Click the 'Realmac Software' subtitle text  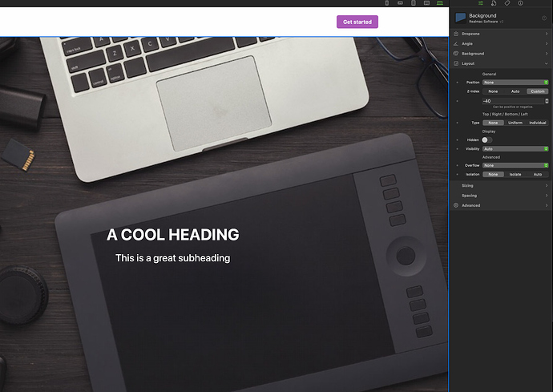pyautogui.click(x=483, y=22)
